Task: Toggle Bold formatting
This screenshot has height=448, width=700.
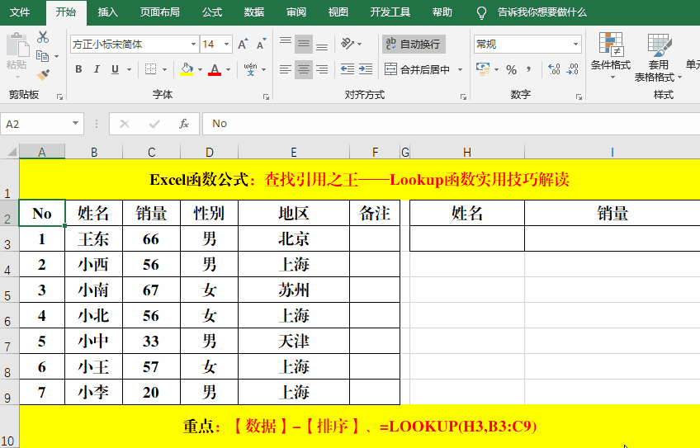Action: (x=78, y=69)
